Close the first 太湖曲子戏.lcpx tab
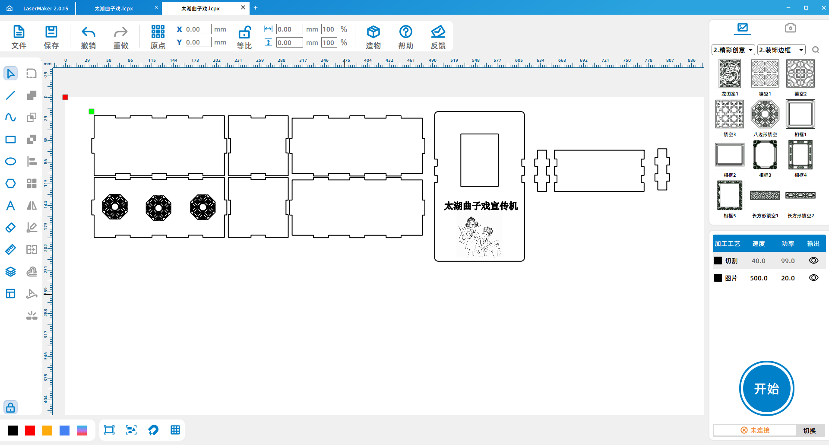 [156, 7]
